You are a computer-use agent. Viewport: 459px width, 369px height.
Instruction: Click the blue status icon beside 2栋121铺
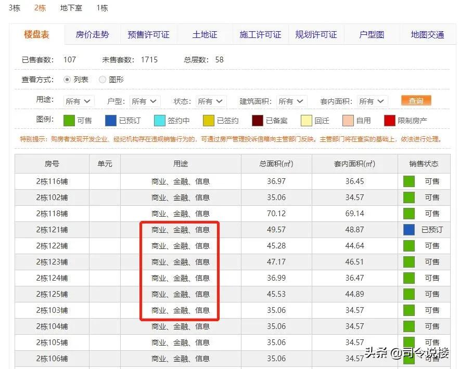(409, 229)
